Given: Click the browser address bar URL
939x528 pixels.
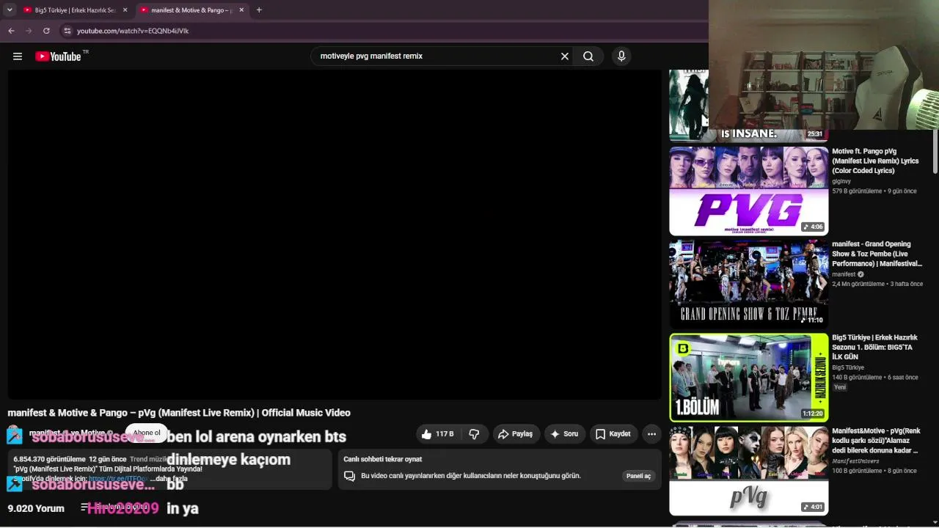Looking at the screenshot, I should (x=133, y=31).
